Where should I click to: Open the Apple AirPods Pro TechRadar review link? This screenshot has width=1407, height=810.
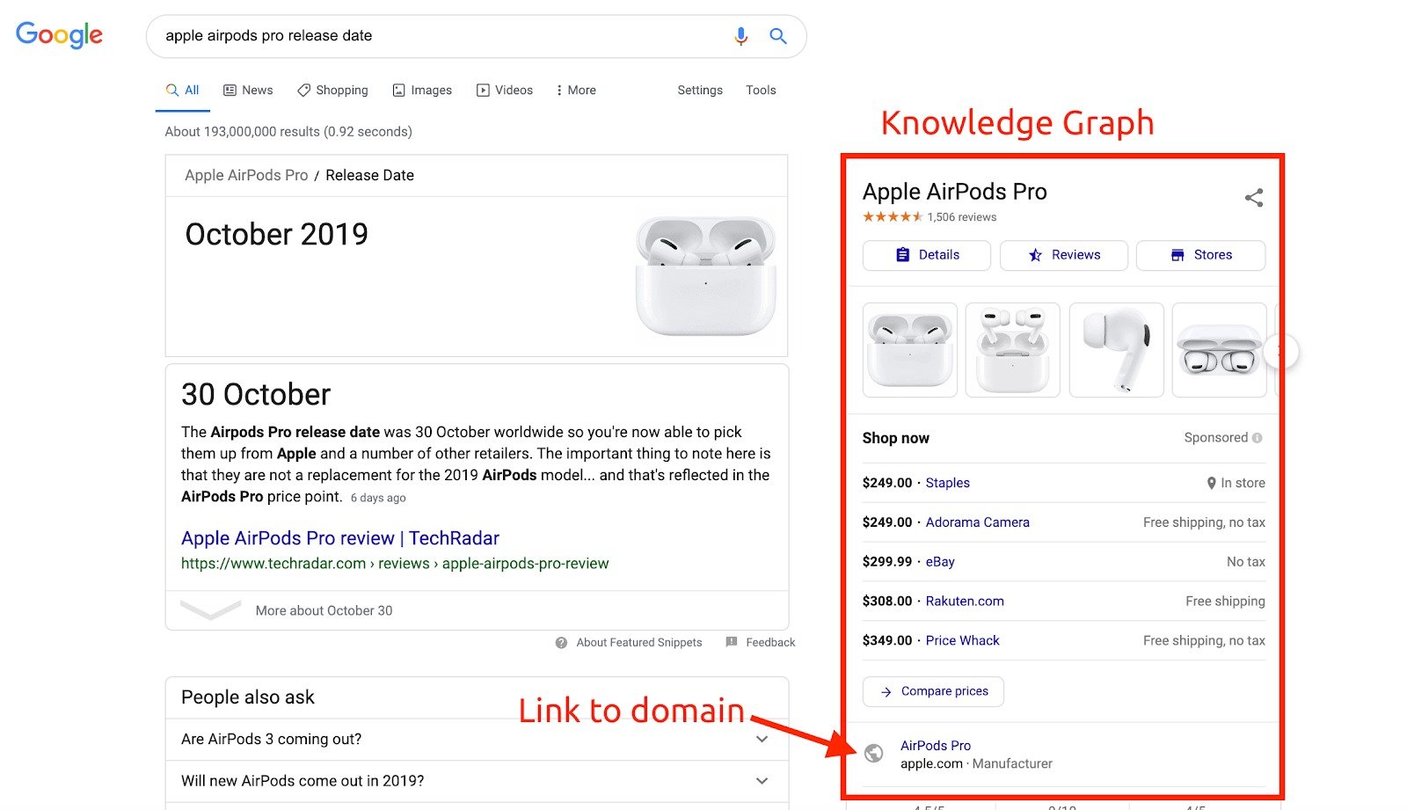pos(339,537)
